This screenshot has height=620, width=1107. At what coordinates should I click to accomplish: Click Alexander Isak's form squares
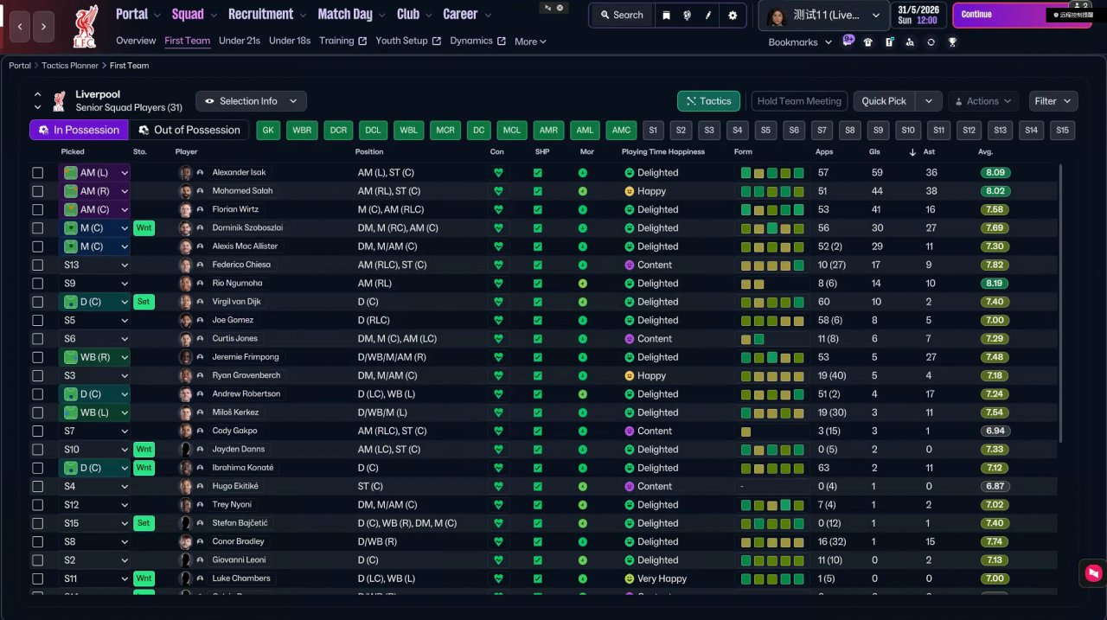click(772, 173)
